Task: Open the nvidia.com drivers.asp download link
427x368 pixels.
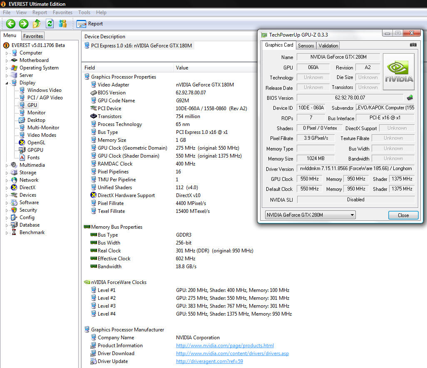Action: (x=232, y=353)
